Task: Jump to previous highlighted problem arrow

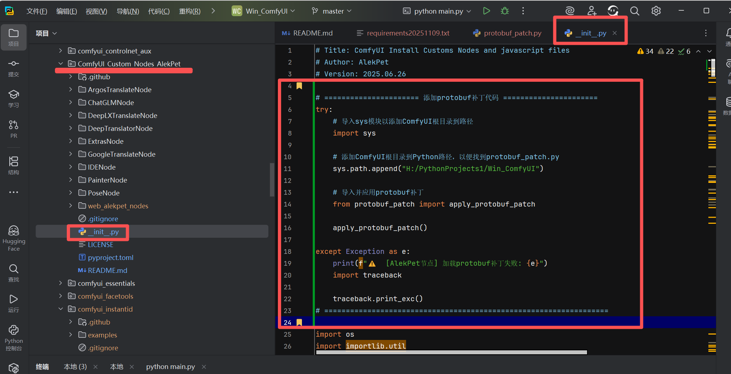Action: coord(698,51)
